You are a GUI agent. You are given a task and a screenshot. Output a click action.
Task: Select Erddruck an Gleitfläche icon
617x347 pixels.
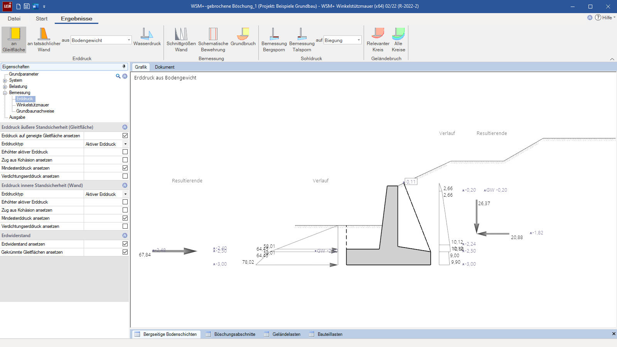point(14,40)
